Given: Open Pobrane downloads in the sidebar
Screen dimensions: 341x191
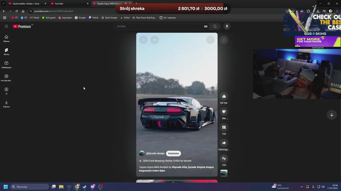Looking at the screenshot, I should [x=6, y=104].
